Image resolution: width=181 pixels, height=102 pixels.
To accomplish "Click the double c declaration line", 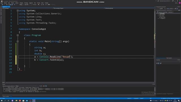I will click(x=40, y=54).
